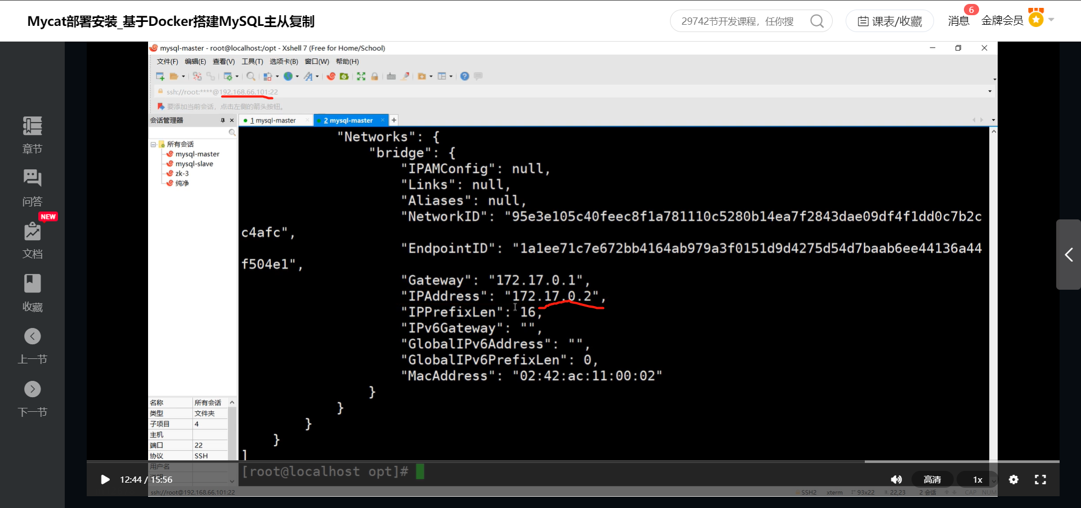Expand font toolbar dropdown arrow
1081x508 pixels.
(x=317, y=77)
